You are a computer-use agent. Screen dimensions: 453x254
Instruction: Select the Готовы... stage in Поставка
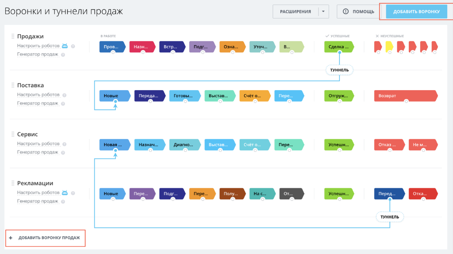tap(185, 95)
